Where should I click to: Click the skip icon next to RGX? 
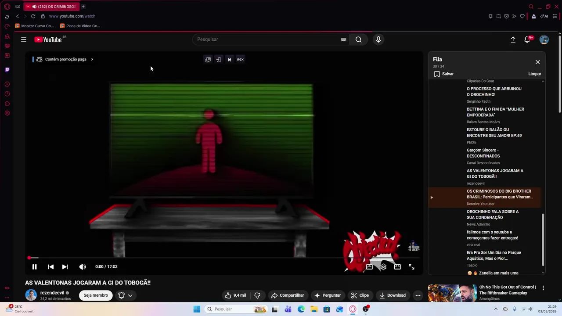(229, 60)
